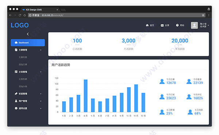Click the user icon beside 25%
219x135 pixels.
[162, 112]
